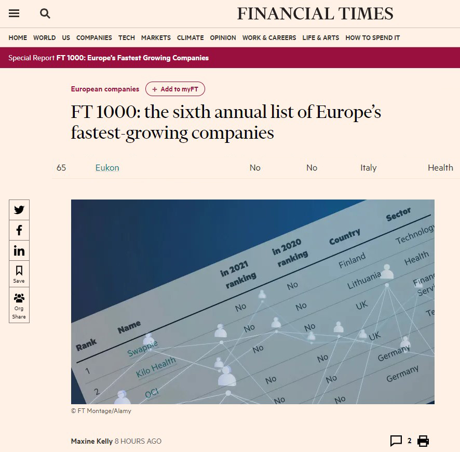
Task: Share article on Facebook
Action: click(x=19, y=230)
